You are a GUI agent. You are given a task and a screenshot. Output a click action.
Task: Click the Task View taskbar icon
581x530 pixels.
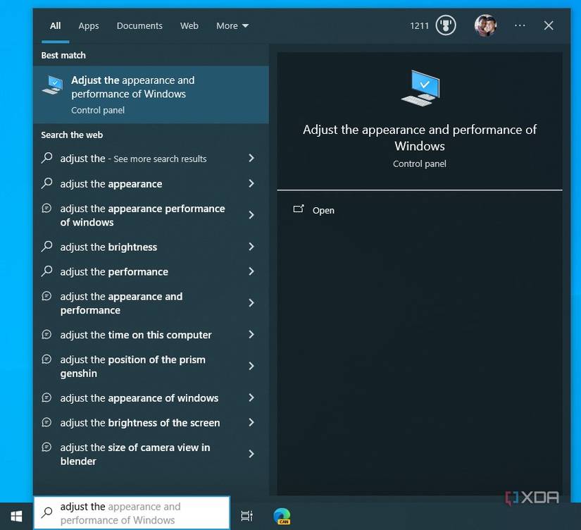click(x=246, y=516)
